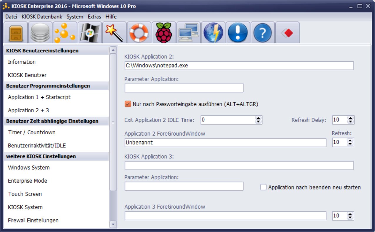Screen dimensions: 375x232
Task: Click the KIOSK app icon in title bar
Action: (x=6, y=6)
